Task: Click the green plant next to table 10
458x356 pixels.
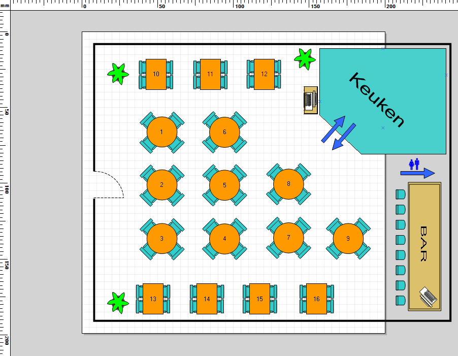Action: [118, 74]
